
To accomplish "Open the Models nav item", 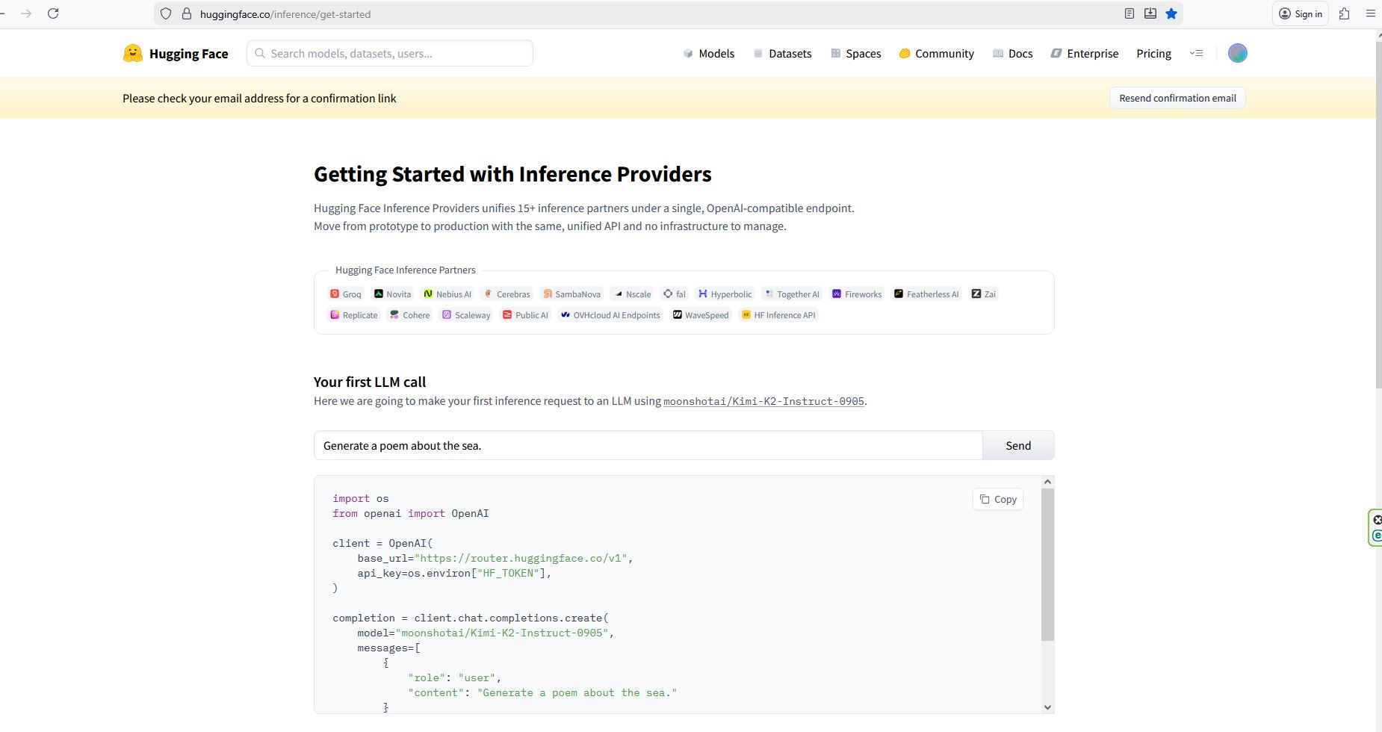I will coord(708,54).
